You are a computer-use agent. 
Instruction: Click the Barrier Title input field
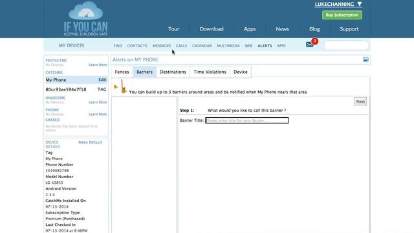point(247,120)
